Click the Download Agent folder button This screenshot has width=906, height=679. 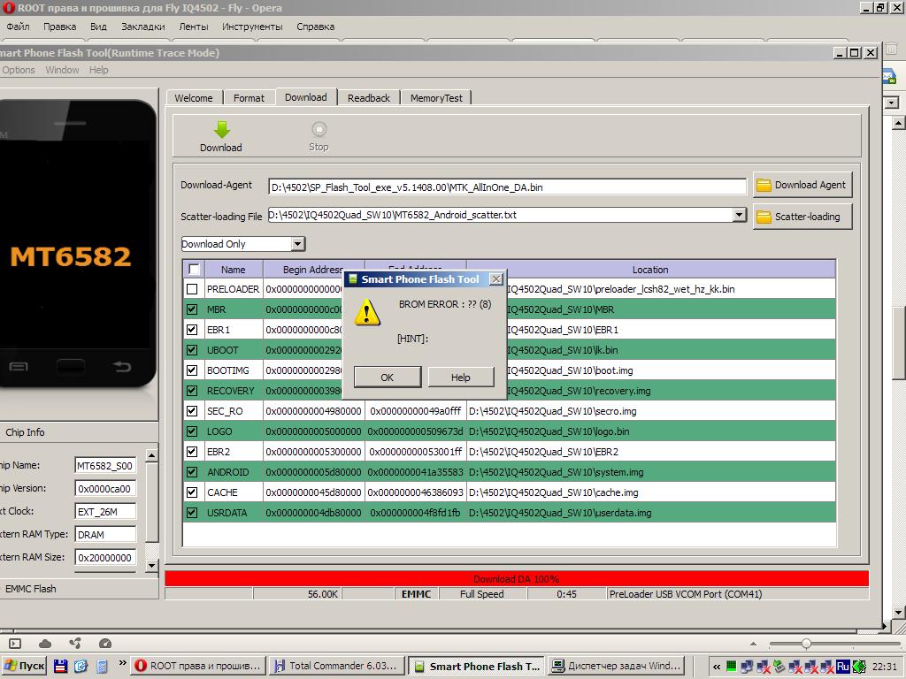point(802,185)
